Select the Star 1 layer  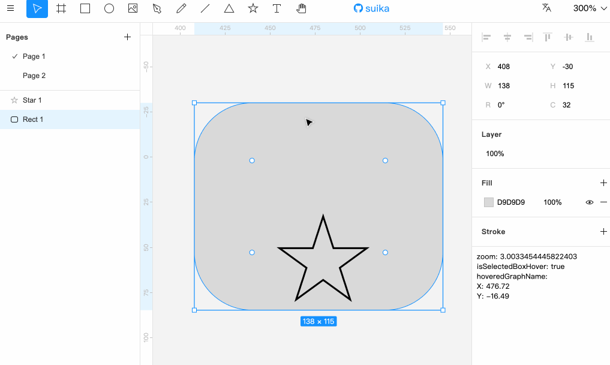70,100
